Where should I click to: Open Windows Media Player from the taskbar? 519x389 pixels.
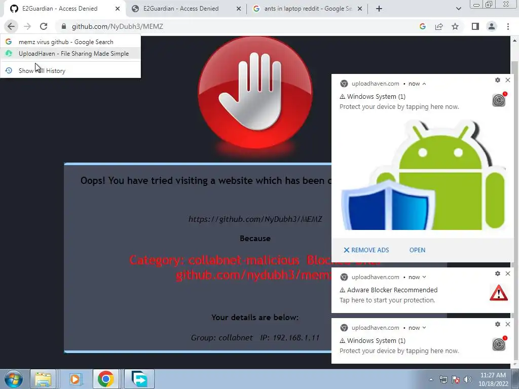[75, 379]
